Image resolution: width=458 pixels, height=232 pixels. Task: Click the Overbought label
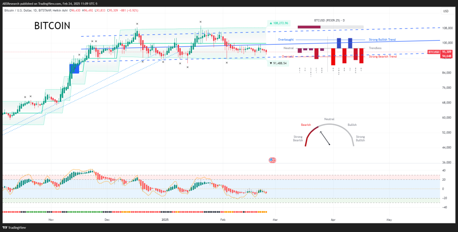[x=286, y=39]
